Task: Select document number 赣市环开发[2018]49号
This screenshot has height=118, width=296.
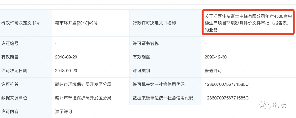Action: pyautogui.click(x=76, y=23)
